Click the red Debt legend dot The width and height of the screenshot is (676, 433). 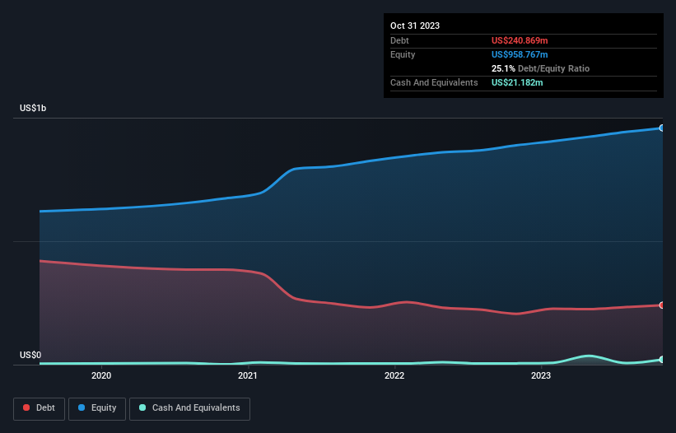pos(26,407)
